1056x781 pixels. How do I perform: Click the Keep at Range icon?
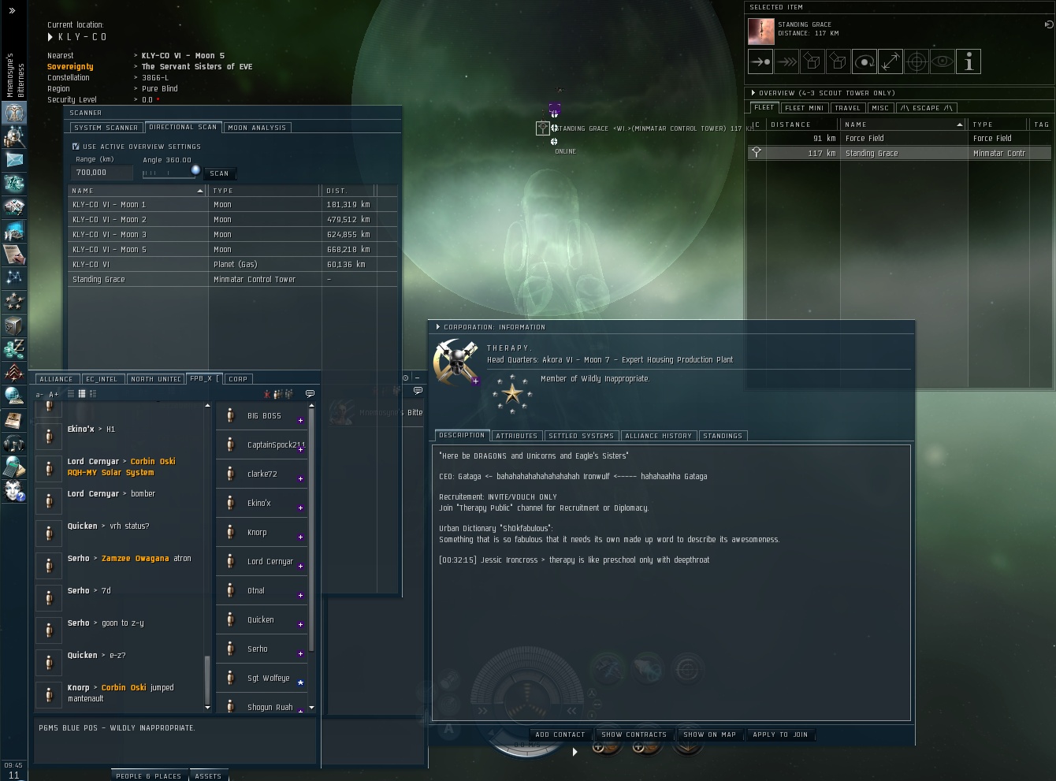coord(891,61)
